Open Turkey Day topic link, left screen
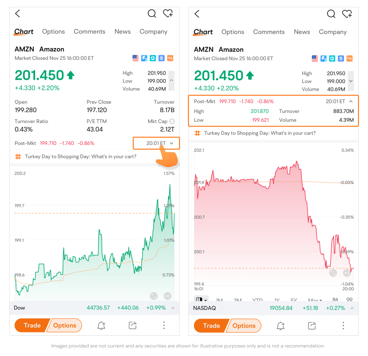The width and height of the screenshot is (368, 356). coord(80,157)
